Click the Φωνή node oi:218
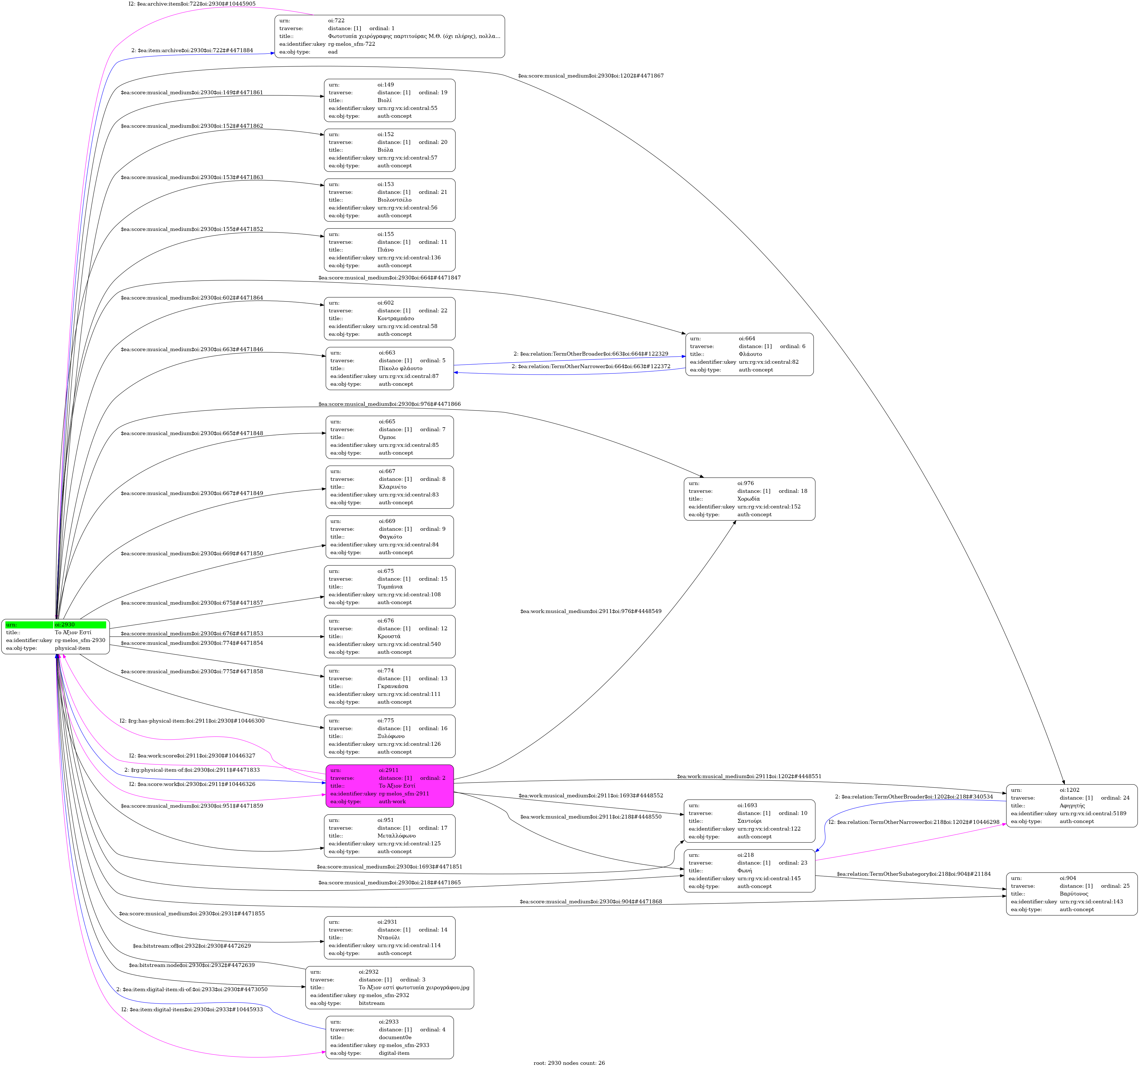 point(749,870)
